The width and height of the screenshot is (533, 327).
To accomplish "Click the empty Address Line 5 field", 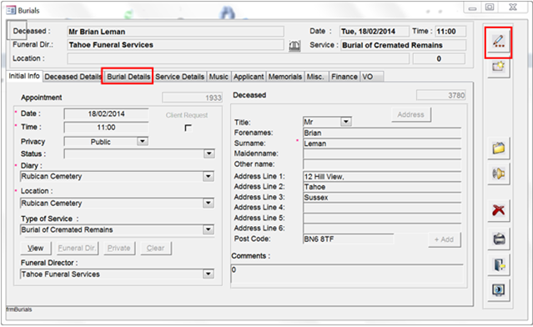I will point(382,218).
